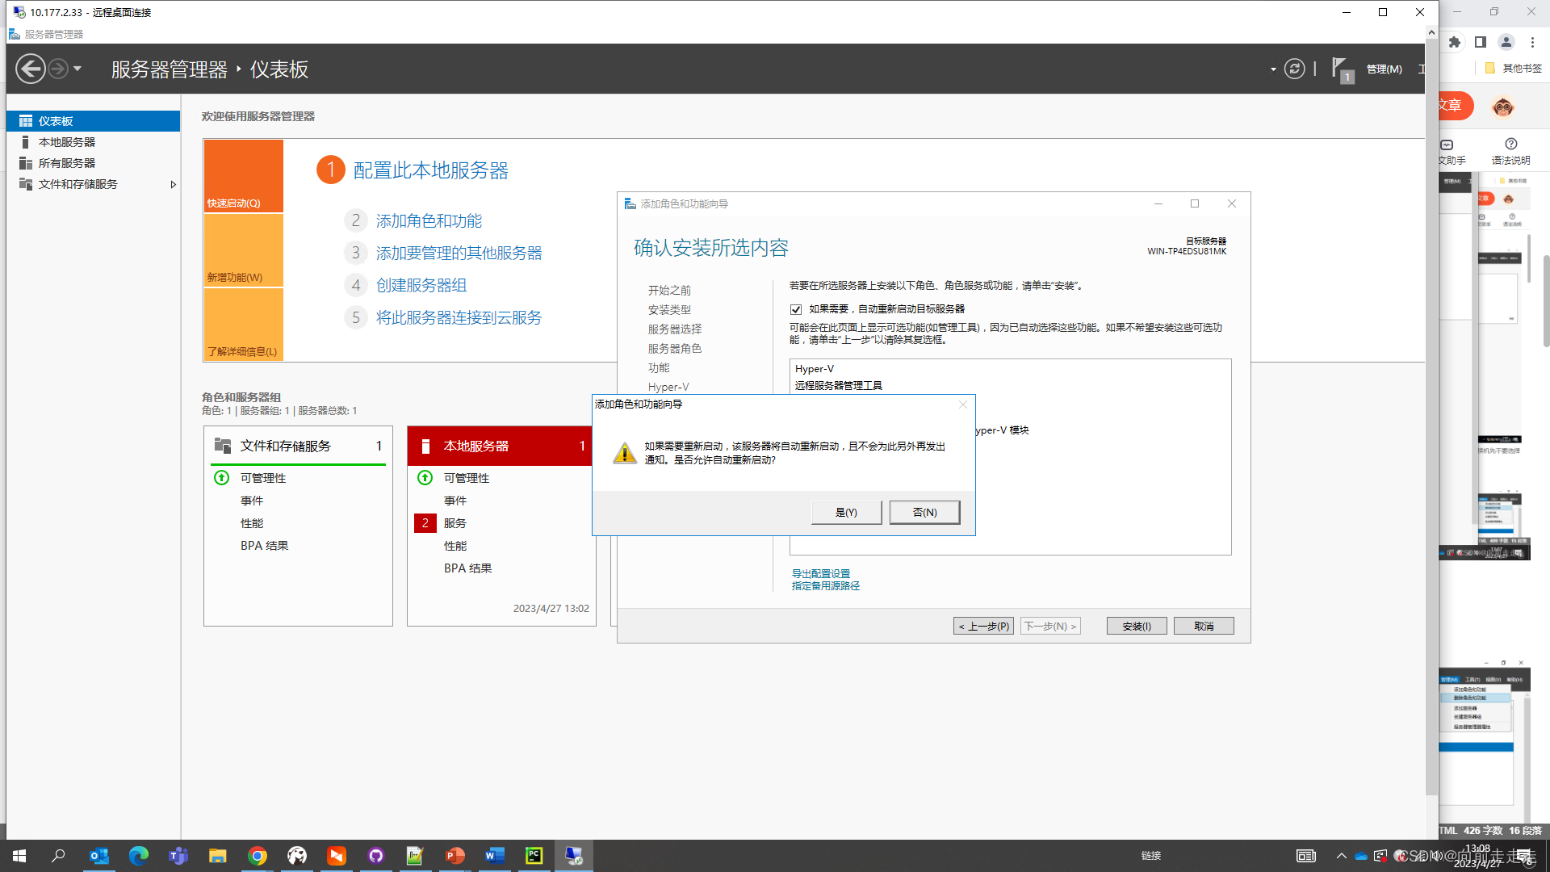
Task: Select the 仪表板 item in the sidebar
Action: 56,121
